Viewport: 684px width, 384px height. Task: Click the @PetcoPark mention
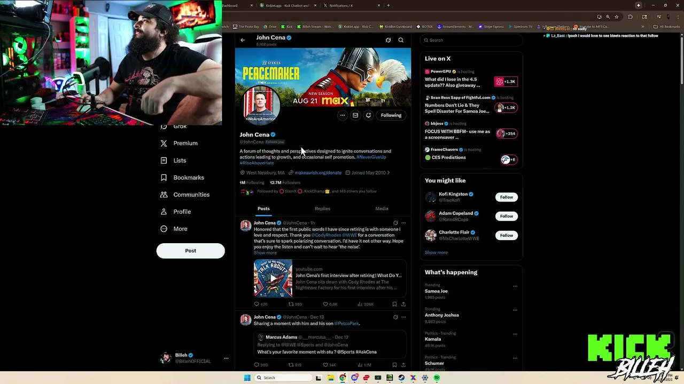347,324
